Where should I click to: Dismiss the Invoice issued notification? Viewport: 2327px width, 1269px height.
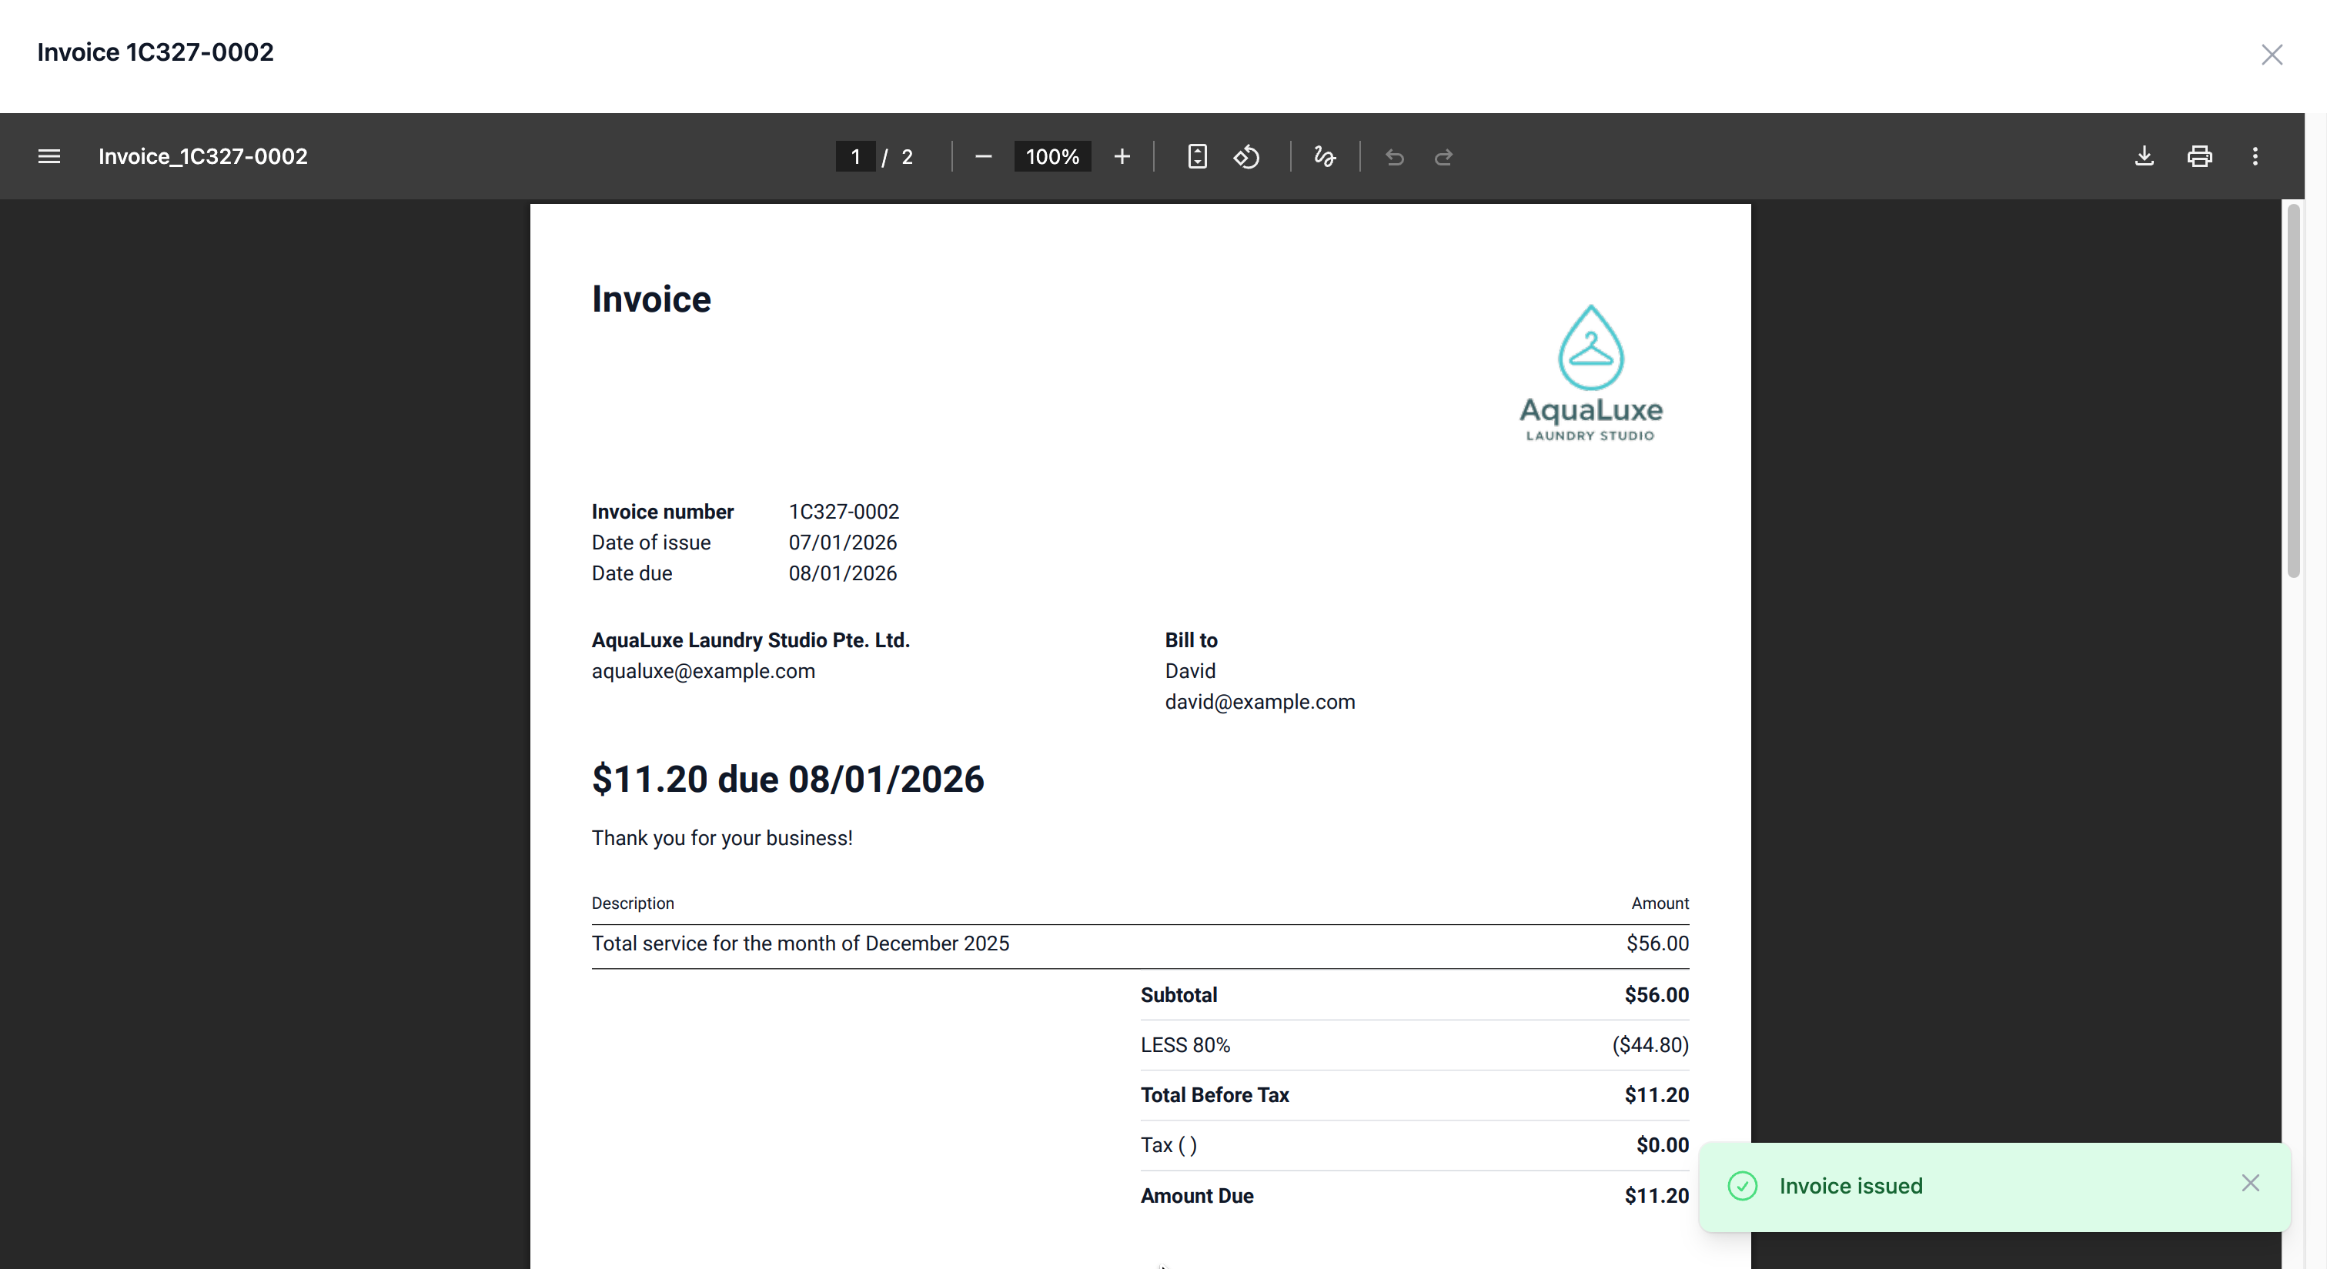click(x=2249, y=1184)
